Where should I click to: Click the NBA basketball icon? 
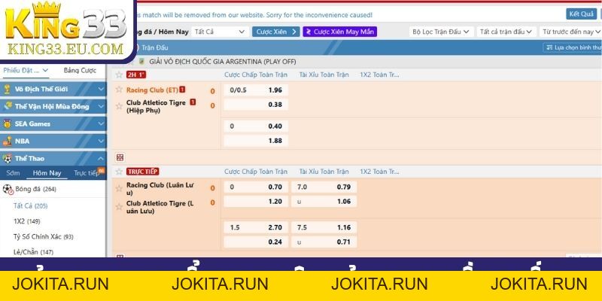pos(7,141)
